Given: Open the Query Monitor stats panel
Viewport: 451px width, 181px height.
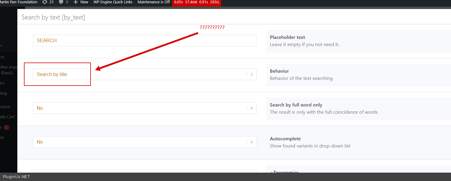Looking at the screenshot, I should coord(196,2).
